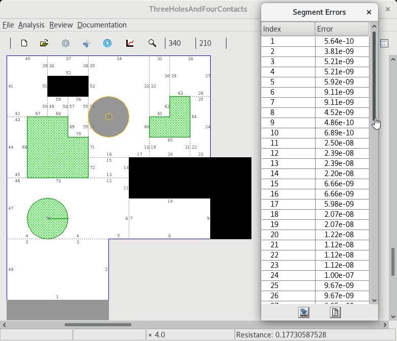This screenshot has height=341, width=397.
Task: Click the save icon in Segment Errors panel
Action: [x=304, y=312]
